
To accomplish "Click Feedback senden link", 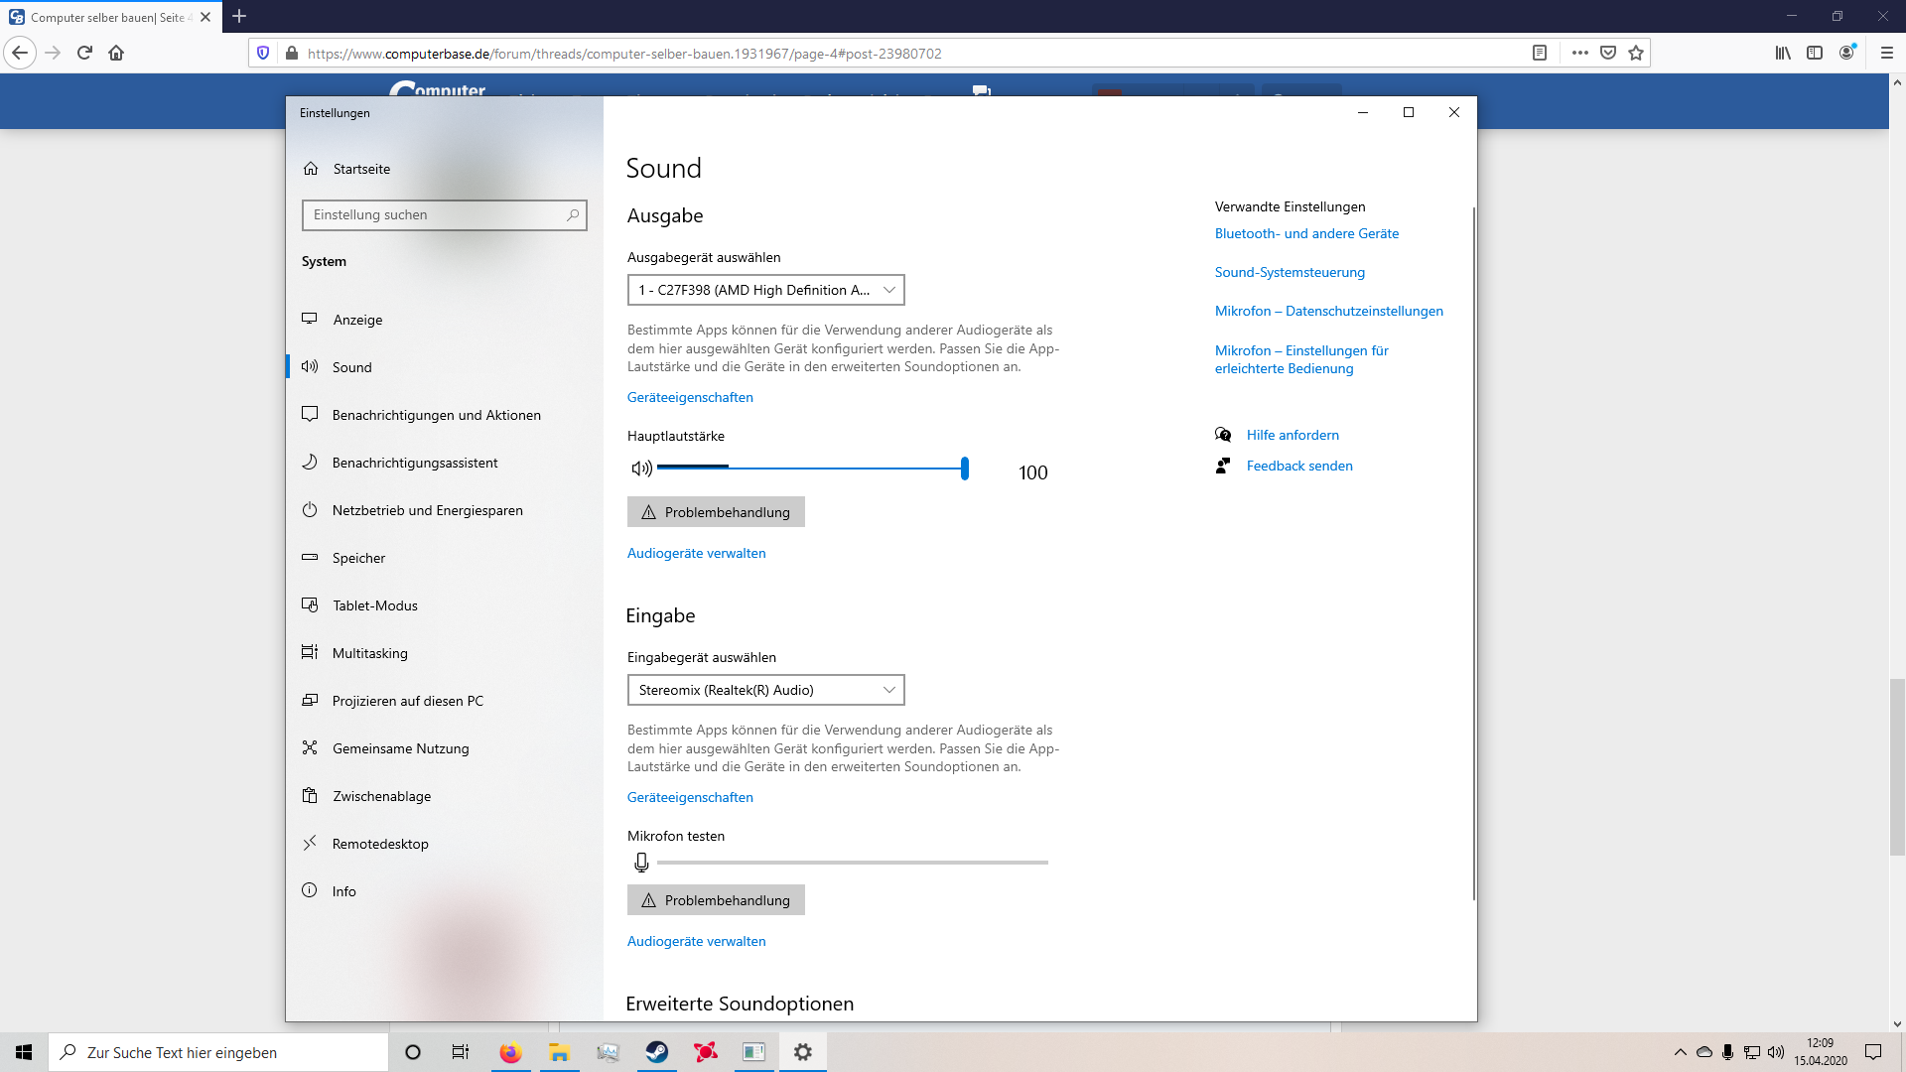I will coord(1299,466).
